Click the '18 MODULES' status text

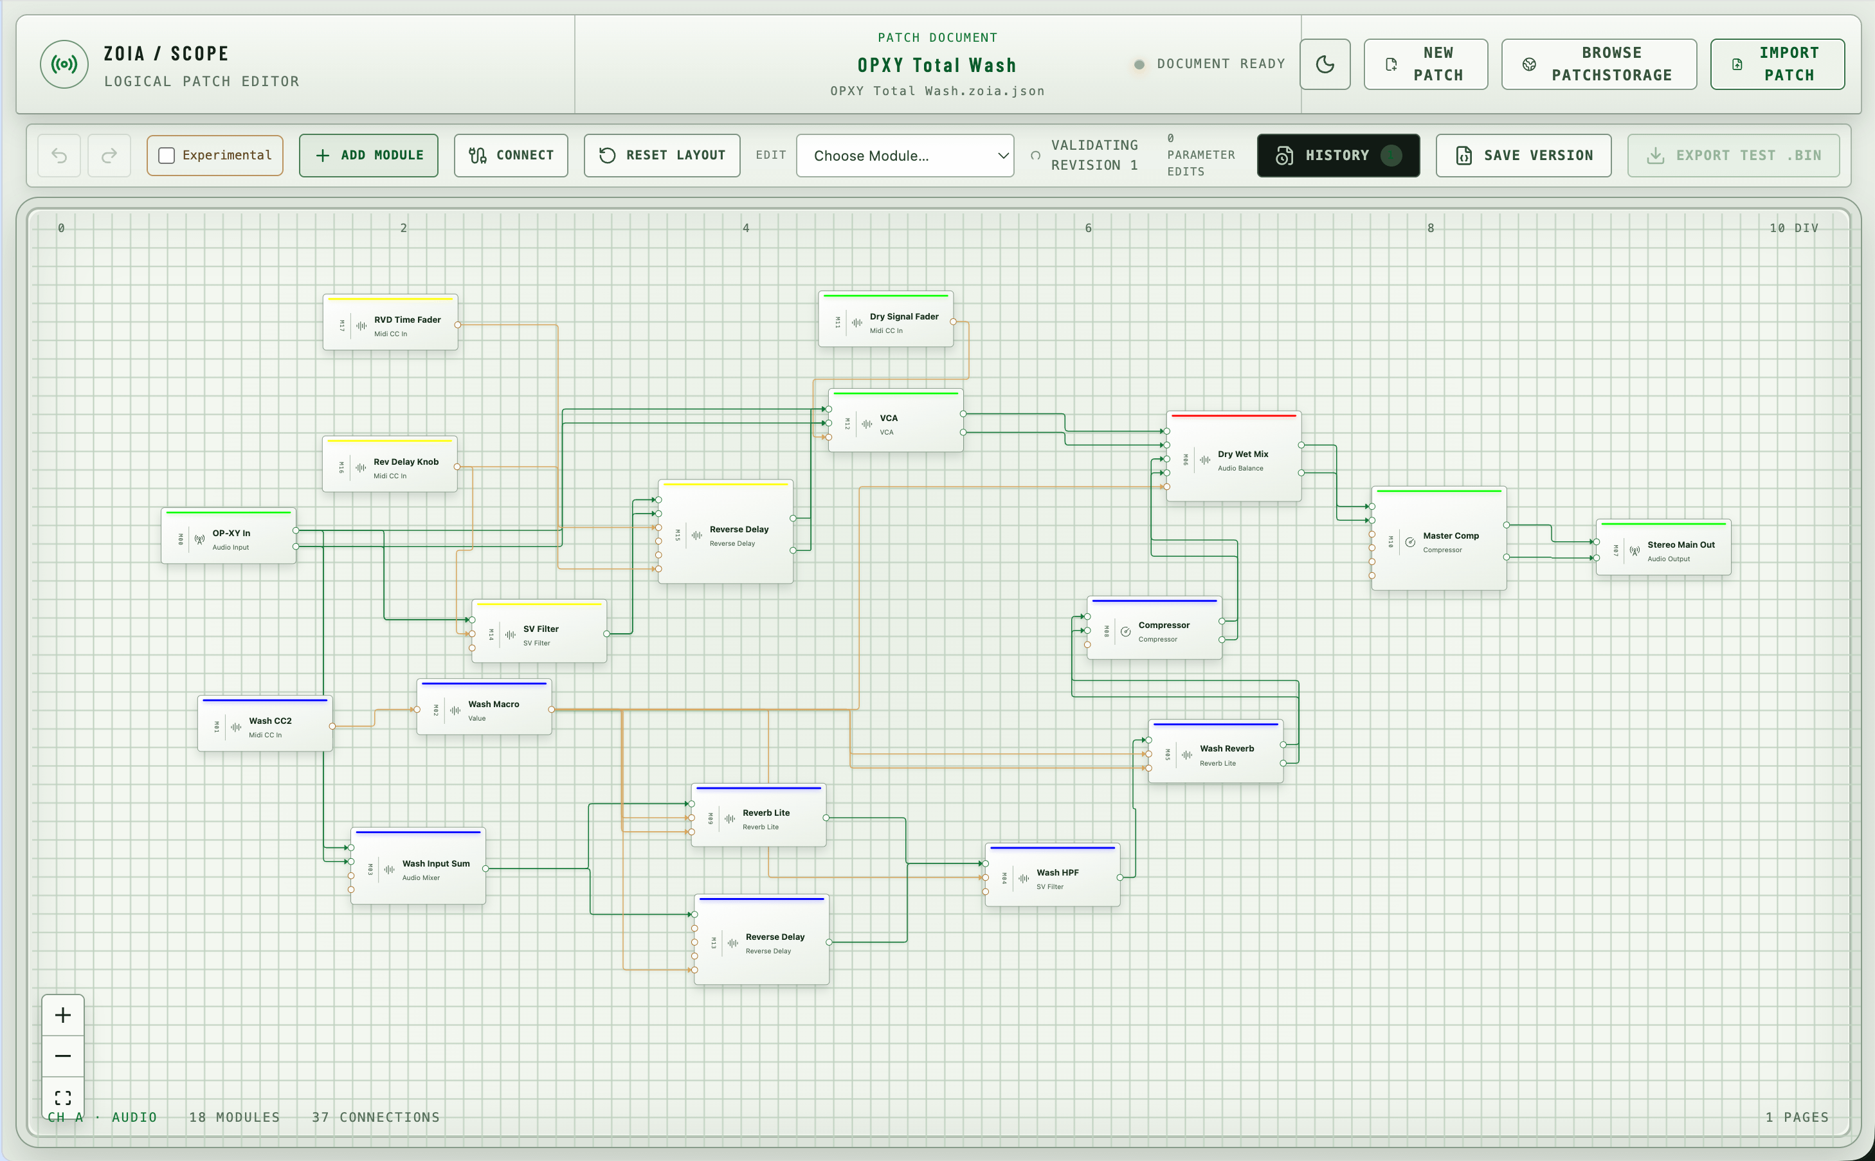point(234,1117)
